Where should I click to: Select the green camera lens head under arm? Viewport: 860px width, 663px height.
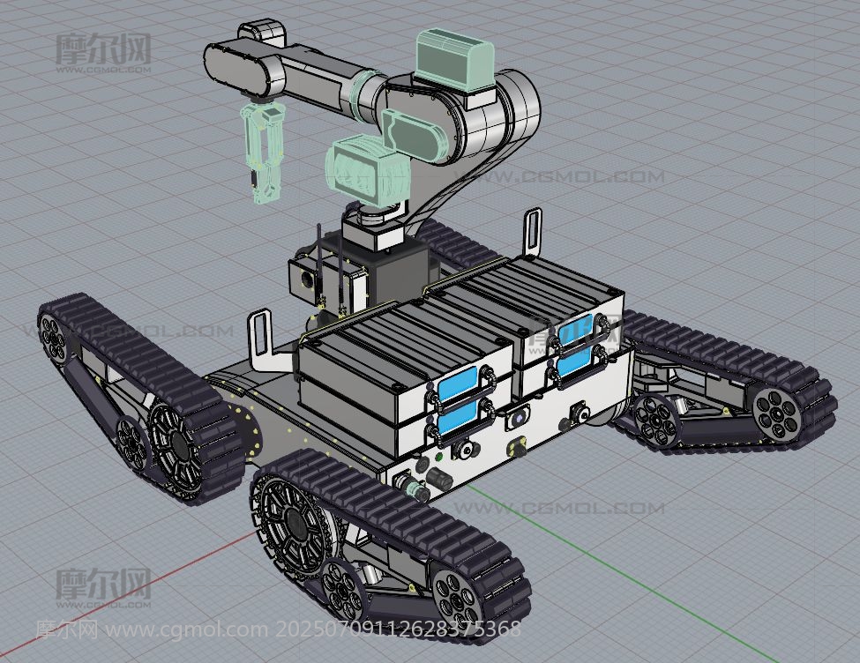pos(367,173)
